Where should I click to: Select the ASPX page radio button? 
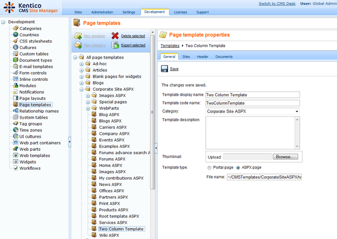click(238, 168)
